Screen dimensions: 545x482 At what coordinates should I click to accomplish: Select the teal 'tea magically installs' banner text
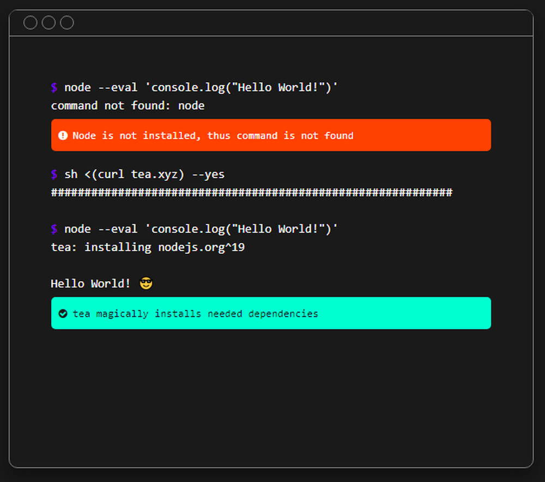point(195,314)
